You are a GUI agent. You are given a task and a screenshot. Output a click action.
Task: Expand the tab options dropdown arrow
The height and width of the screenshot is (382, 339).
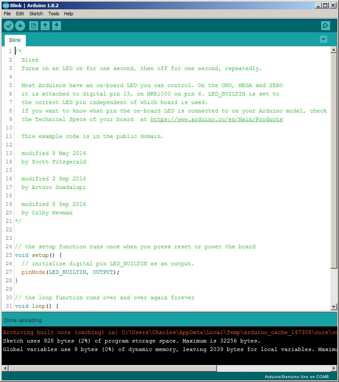coord(324,39)
